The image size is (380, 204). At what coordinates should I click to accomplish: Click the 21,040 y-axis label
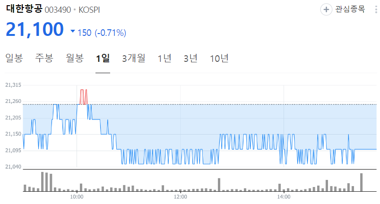[x=13, y=167]
